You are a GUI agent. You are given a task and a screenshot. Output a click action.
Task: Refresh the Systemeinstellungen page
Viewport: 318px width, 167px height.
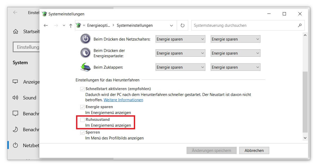[x=182, y=25]
